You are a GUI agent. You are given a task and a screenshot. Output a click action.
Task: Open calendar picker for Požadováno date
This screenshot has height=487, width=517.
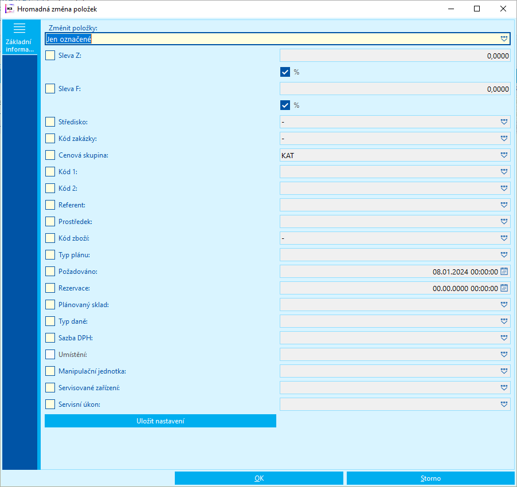504,272
